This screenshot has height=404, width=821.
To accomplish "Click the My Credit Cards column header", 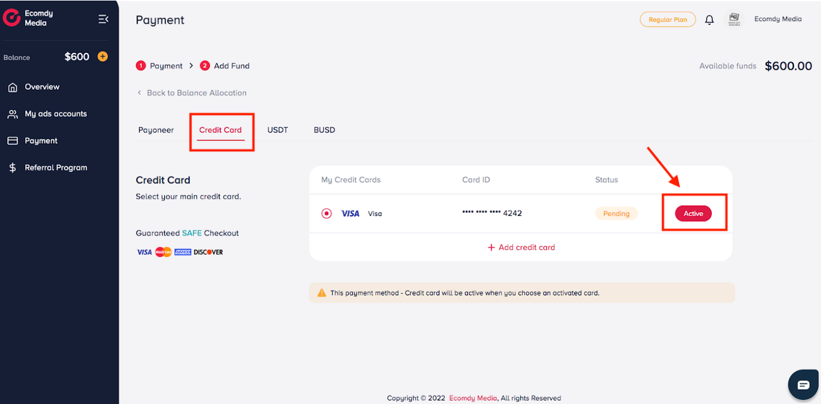I will 351,180.
